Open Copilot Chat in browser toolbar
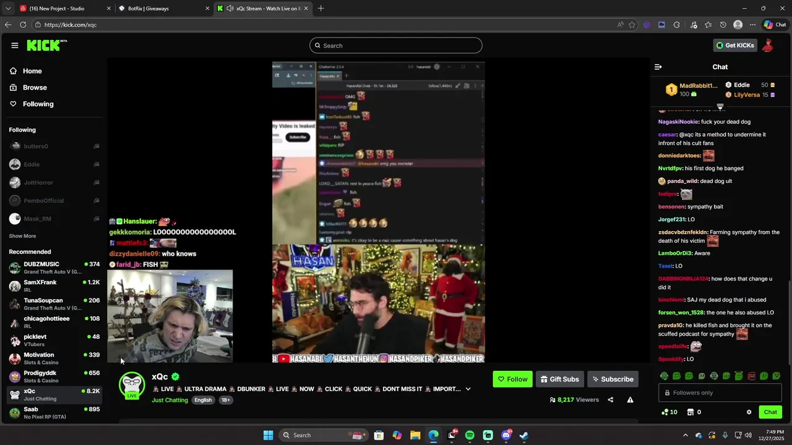Screen dimensions: 792x445 pos(775,25)
